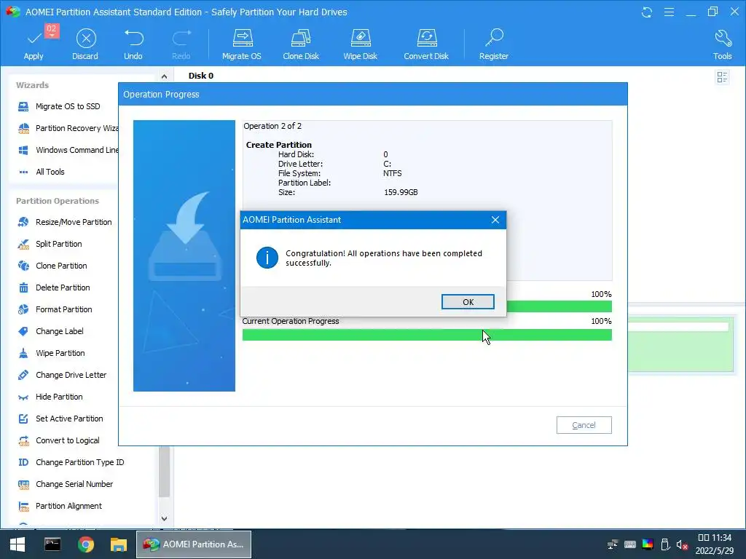Close the AOMEI Partition Assistant message box
The image size is (746, 559).
(495, 220)
